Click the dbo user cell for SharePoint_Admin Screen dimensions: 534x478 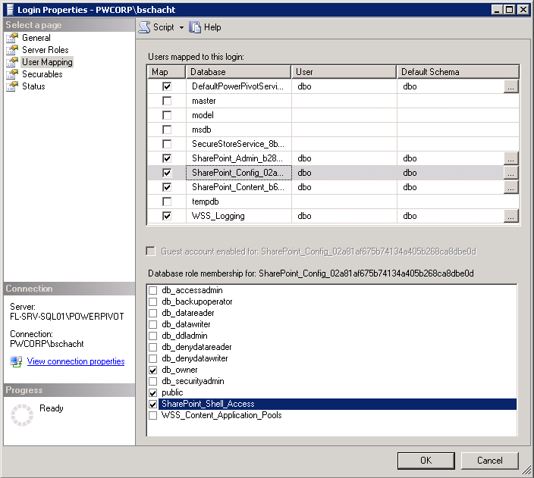(x=344, y=158)
